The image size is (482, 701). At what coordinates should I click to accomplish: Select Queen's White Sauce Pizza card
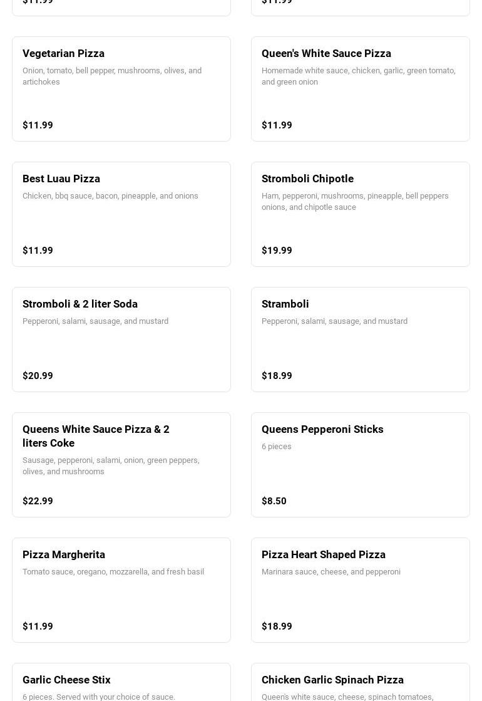coord(360,89)
